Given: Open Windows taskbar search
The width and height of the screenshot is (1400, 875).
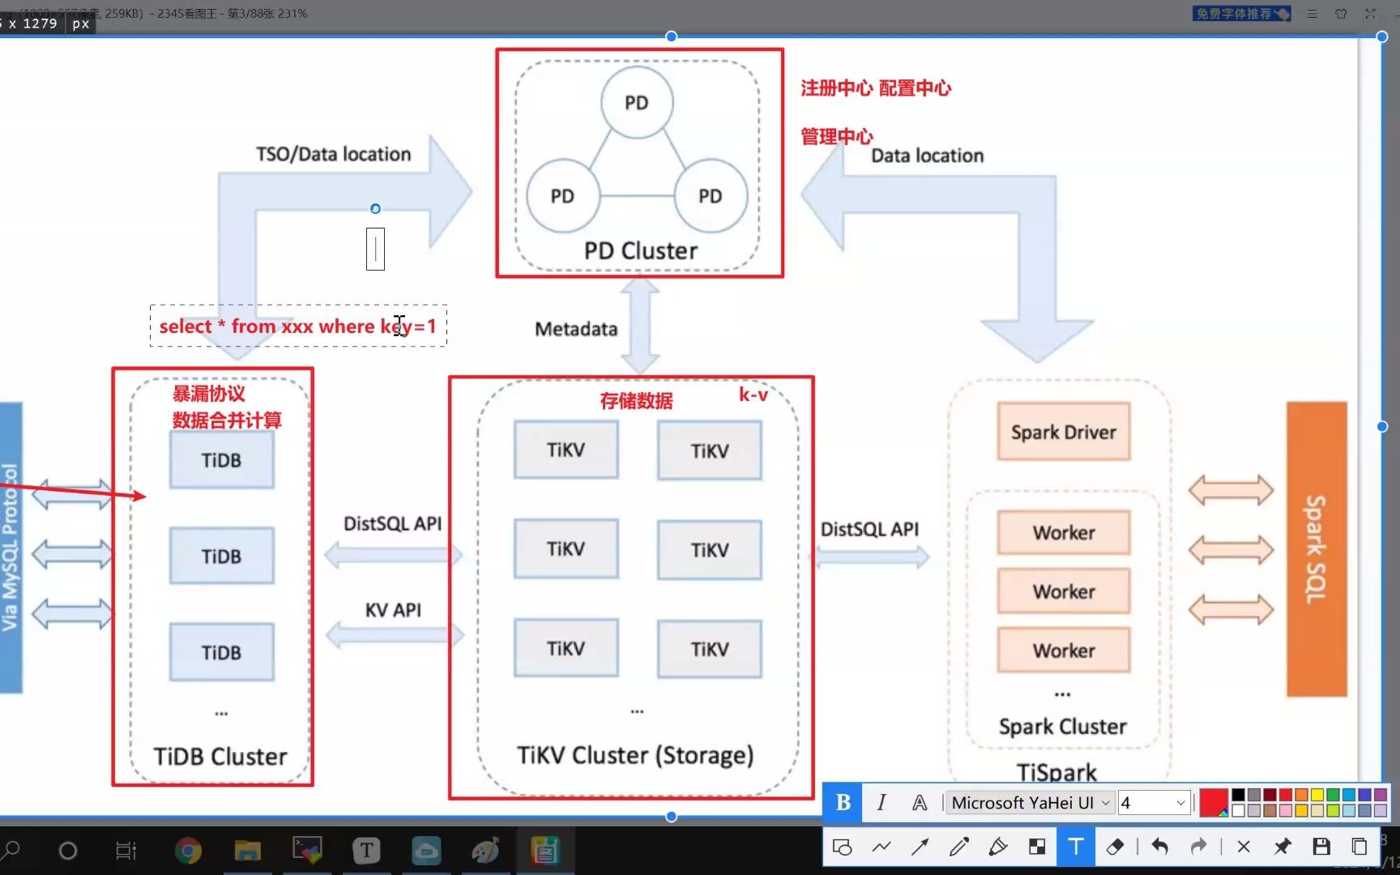Looking at the screenshot, I should tap(11, 850).
